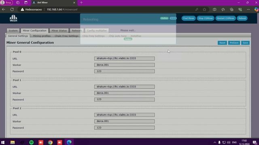Image resolution: width=259 pixels, height=145 pixels.
Task: Open File Explorer from the taskbar
Action: coord(13,142)
